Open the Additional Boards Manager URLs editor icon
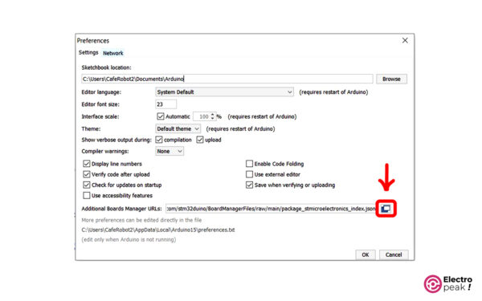The image size is (482, 301). click(x=386, y=209)
